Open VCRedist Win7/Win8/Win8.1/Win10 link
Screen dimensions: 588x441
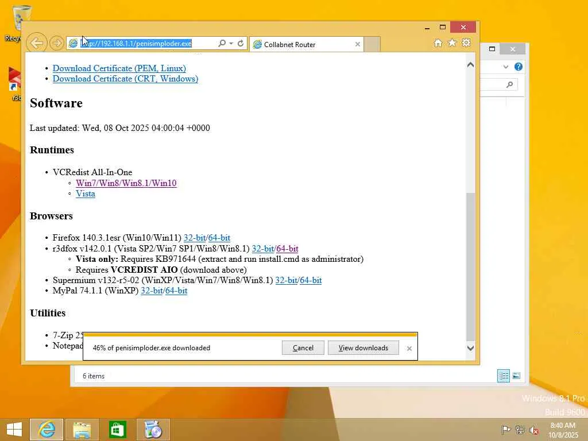point(126,183)
